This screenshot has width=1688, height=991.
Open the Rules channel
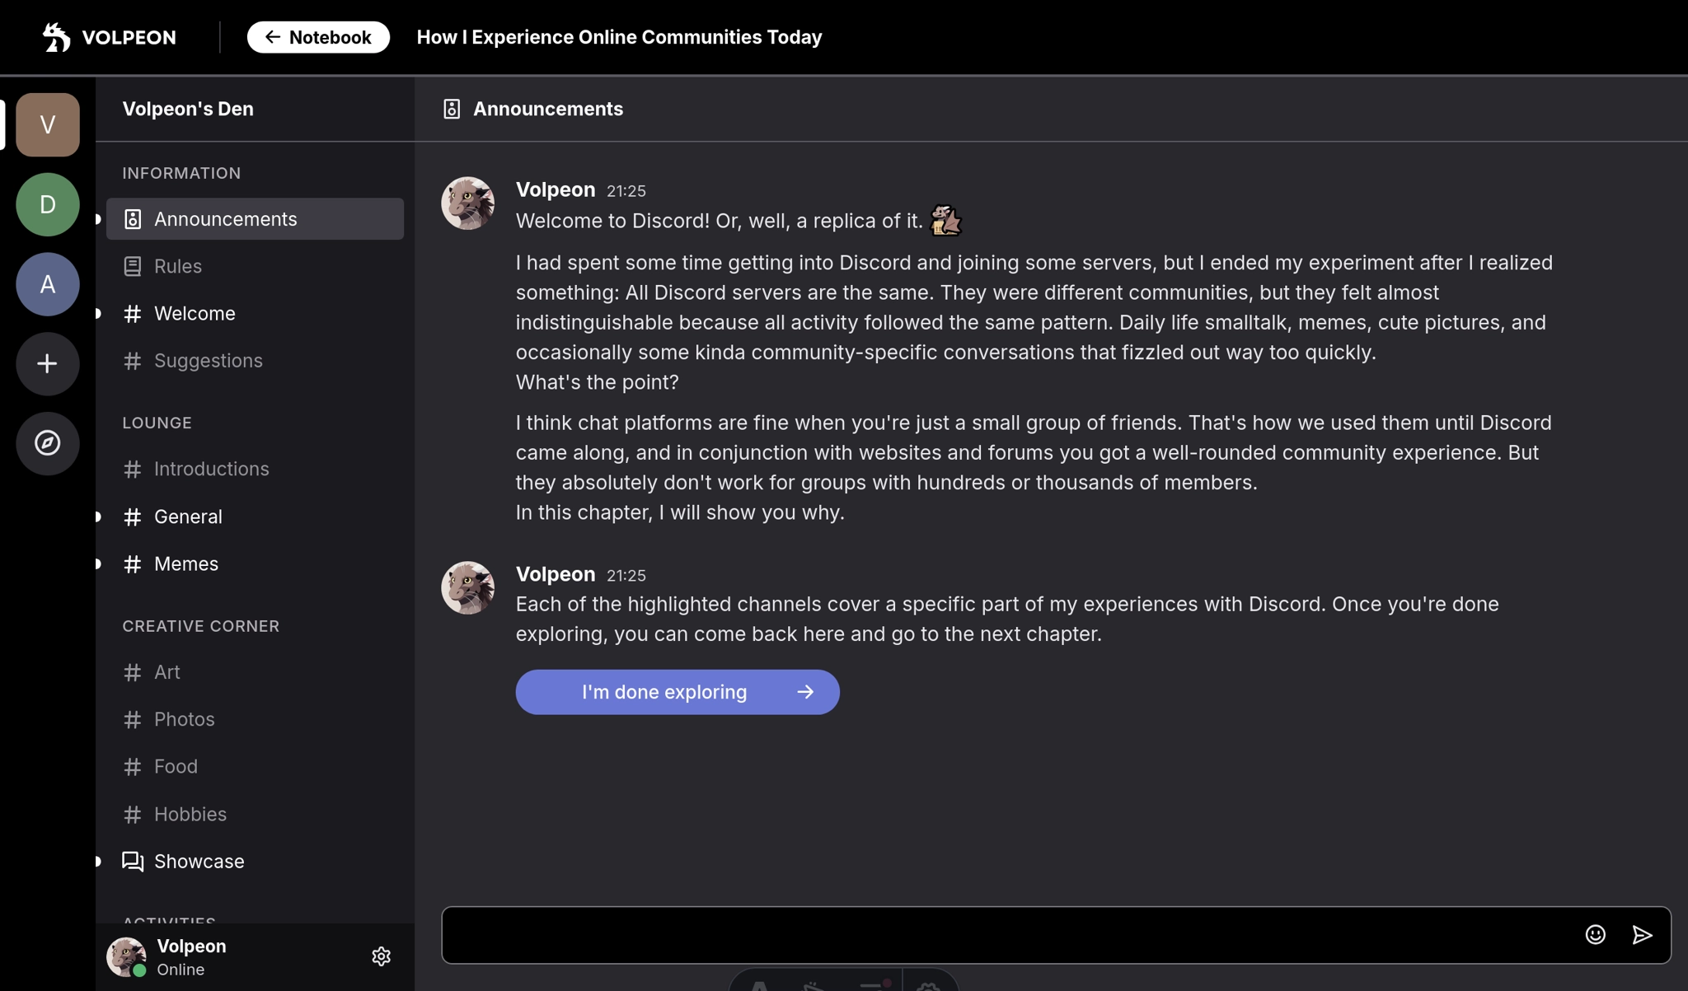[x=178, y=266]
